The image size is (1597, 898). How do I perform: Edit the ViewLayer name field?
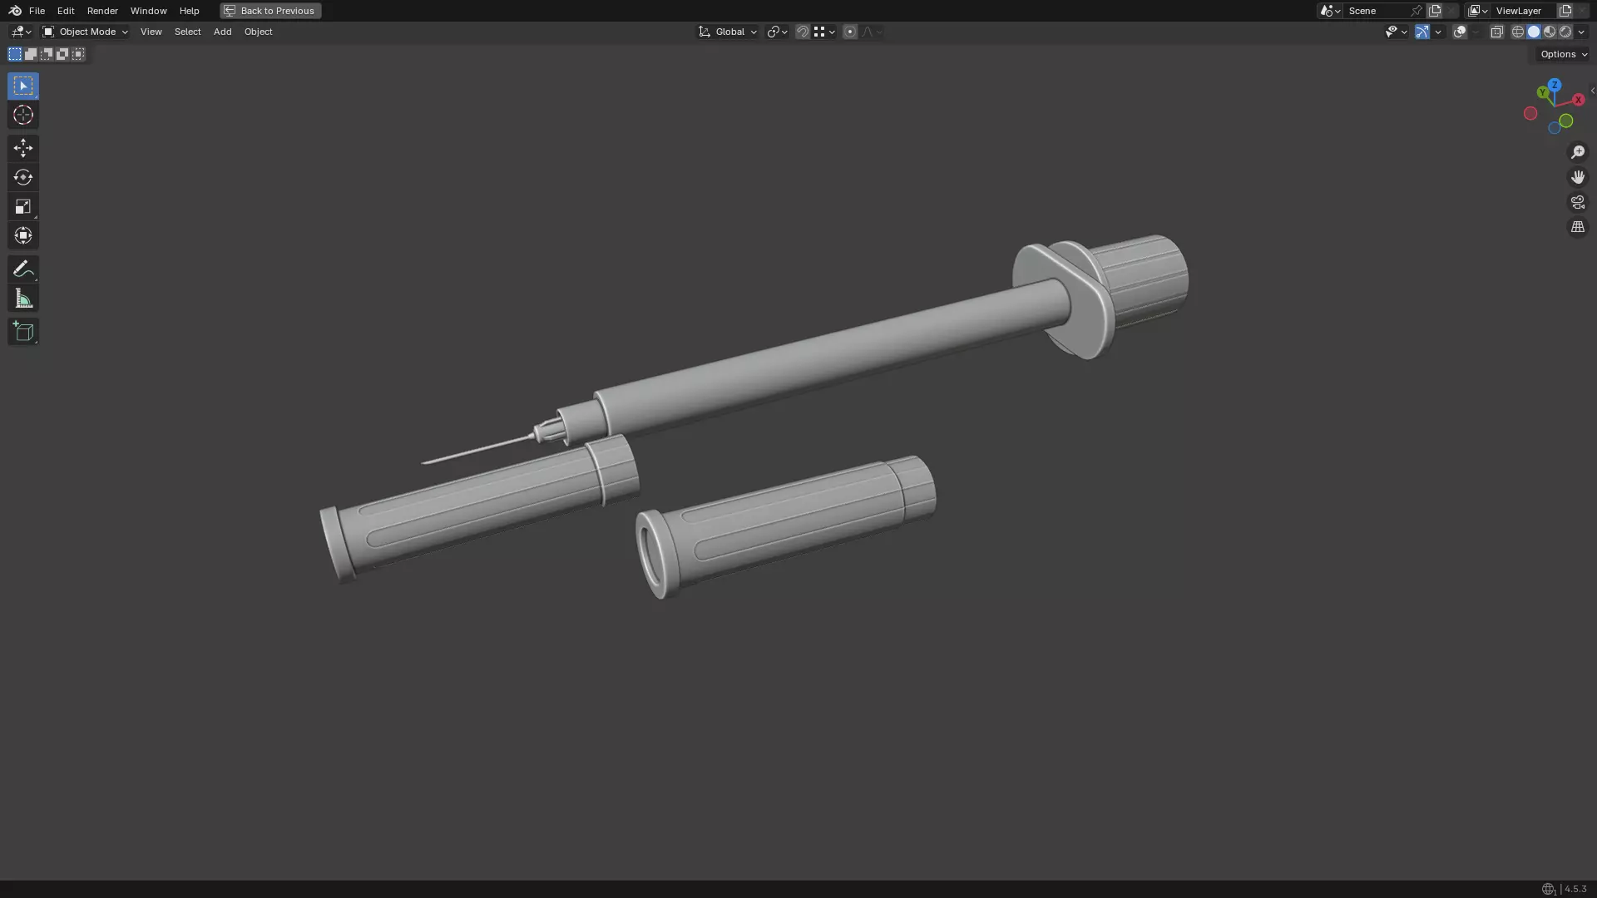[x=1524, y=11]
